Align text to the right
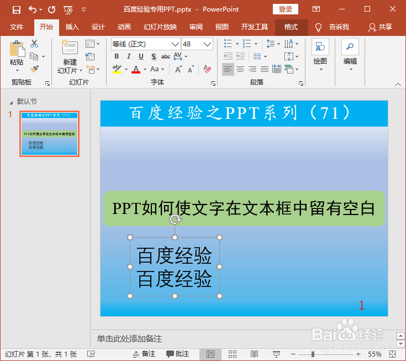406x361 pixels. click(252, 69)
